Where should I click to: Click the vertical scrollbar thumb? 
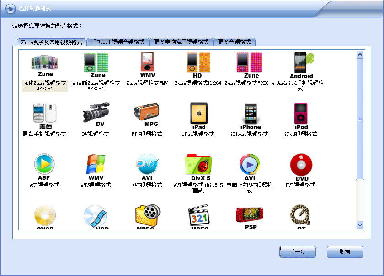(x=360, y=120)
